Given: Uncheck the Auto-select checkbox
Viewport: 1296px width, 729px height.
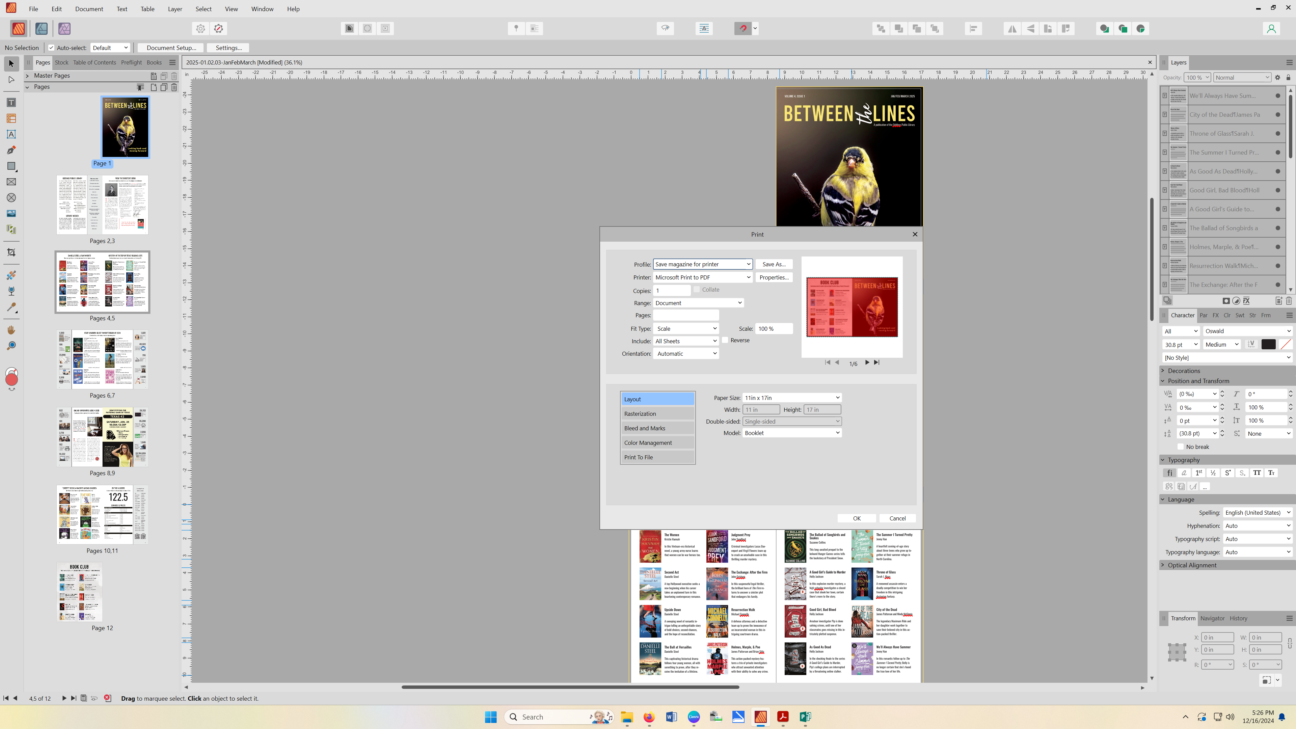Looking at the screenshot, I should [51, 48].
